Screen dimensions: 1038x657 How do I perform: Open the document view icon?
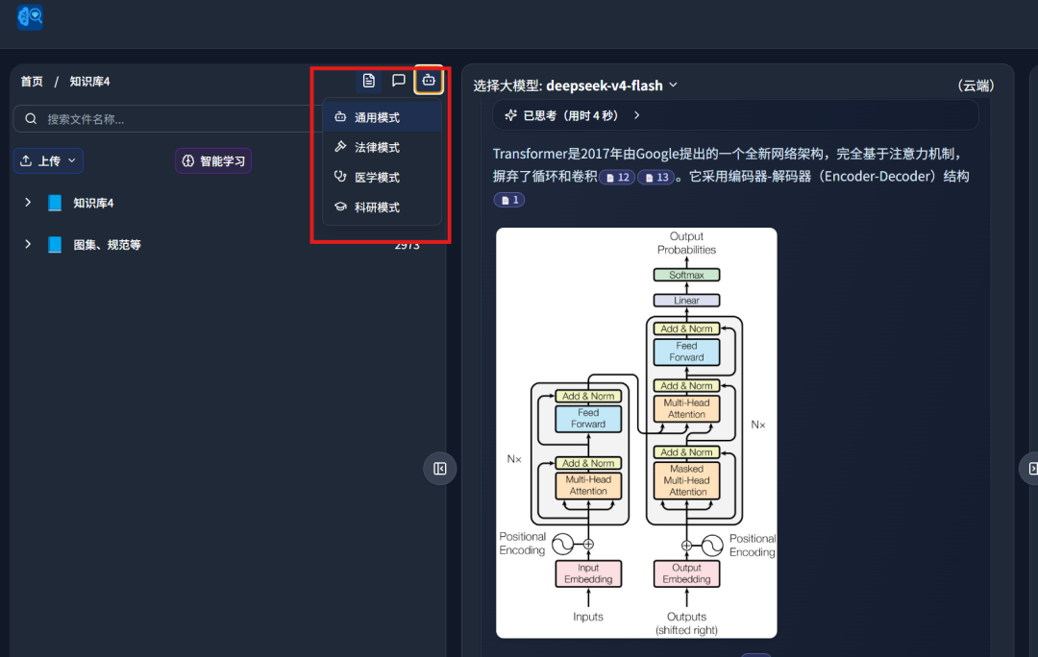369,81
